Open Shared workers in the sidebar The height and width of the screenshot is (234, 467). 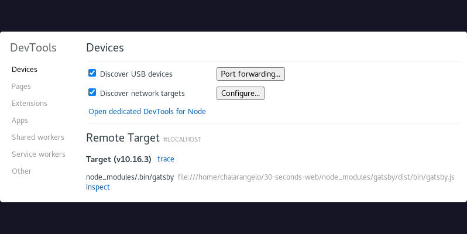pos(38,137)
